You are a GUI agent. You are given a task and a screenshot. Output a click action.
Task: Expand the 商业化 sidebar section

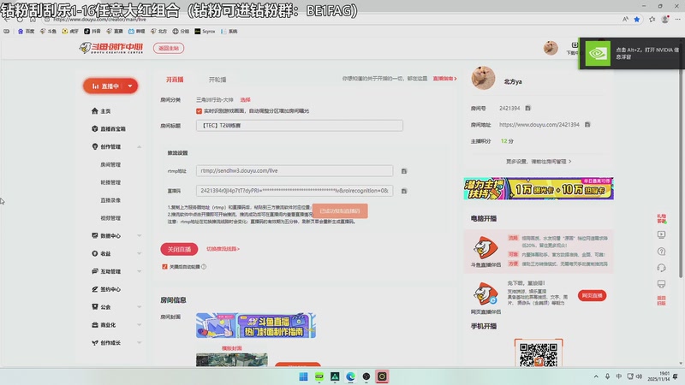(x=140, y=325)
